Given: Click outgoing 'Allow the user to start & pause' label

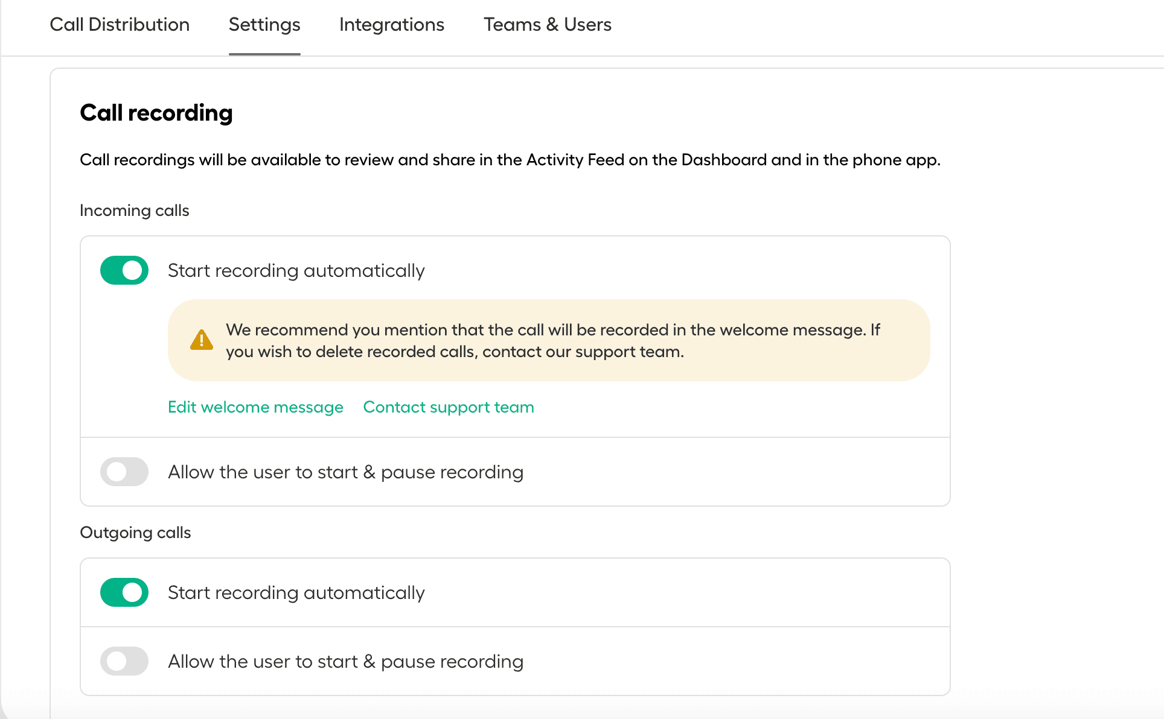Looking at the screenshot, I should (x=345, y=662).
